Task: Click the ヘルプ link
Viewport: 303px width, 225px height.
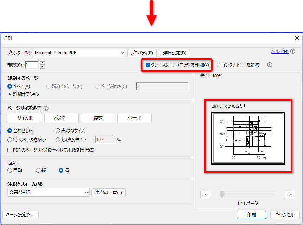Action: [x=280, y=51]
